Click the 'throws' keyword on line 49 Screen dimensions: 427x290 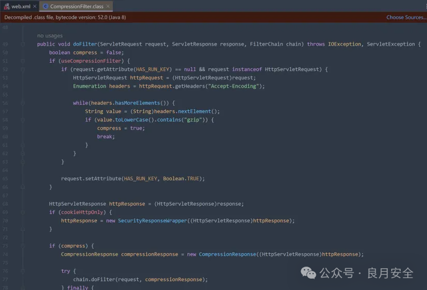[316, 44]
